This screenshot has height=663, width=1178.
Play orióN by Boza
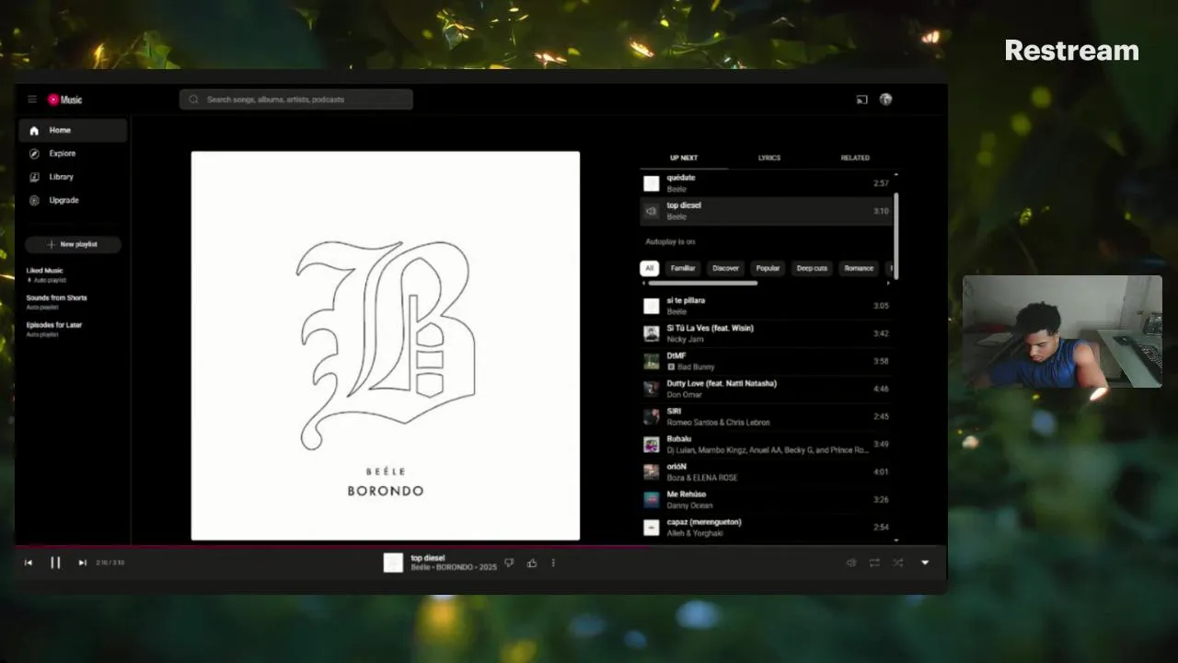point(765,471)
